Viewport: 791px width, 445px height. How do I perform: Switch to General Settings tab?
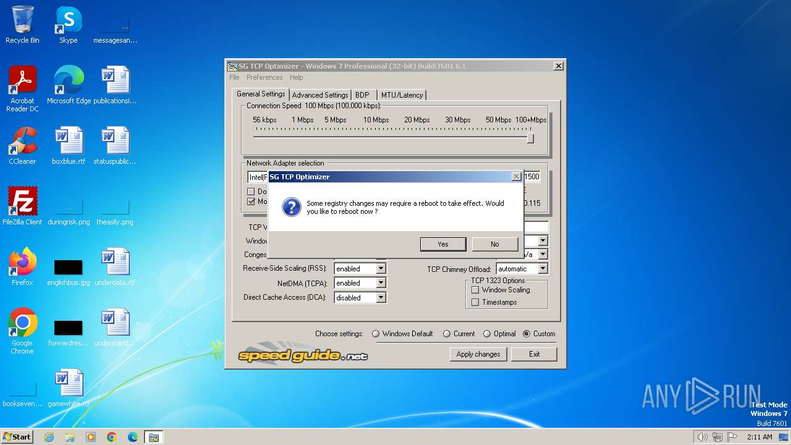[261, 94]
